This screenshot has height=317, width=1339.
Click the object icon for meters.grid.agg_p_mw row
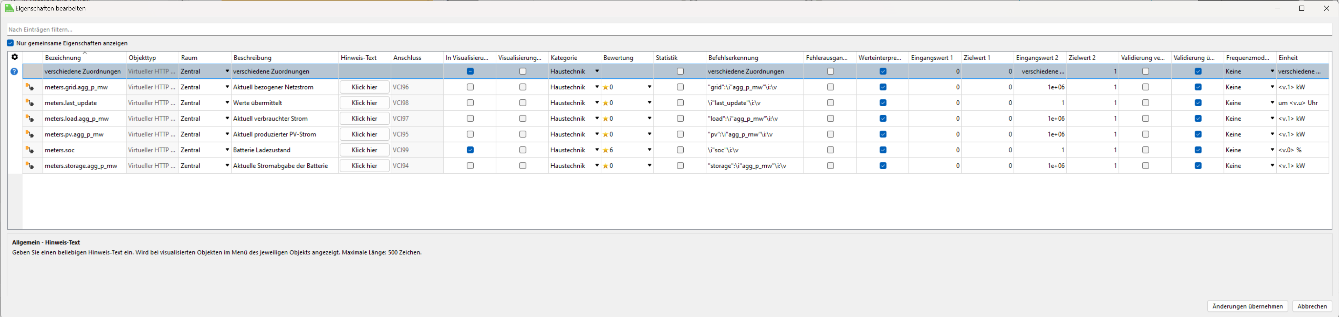coord(30,87)
